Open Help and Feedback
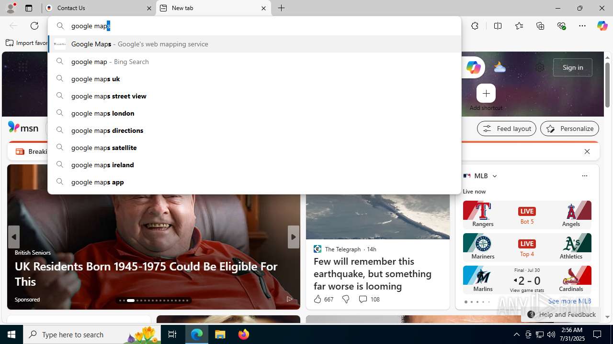The width and height of the screenshot is (613, 344). (561, 314)
